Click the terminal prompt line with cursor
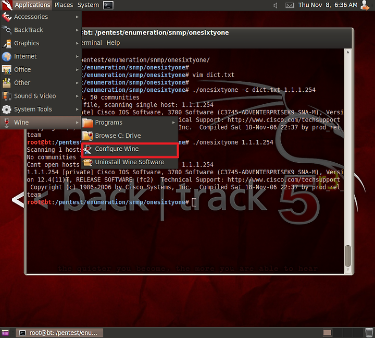Screen dimensions: 375x338 point(111,202)
